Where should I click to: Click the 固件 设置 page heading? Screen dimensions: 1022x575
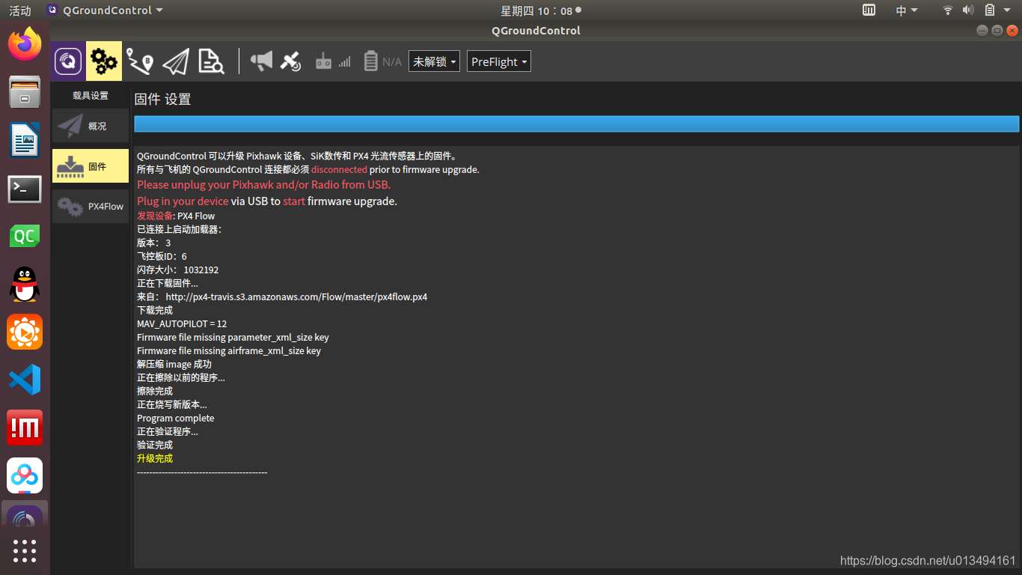click(x=162, y=99)
